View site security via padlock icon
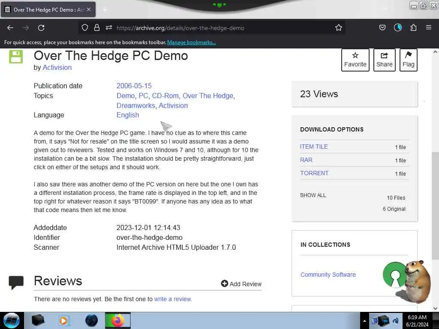The height and width of the screenshot is (329, 439). point(97,27)
